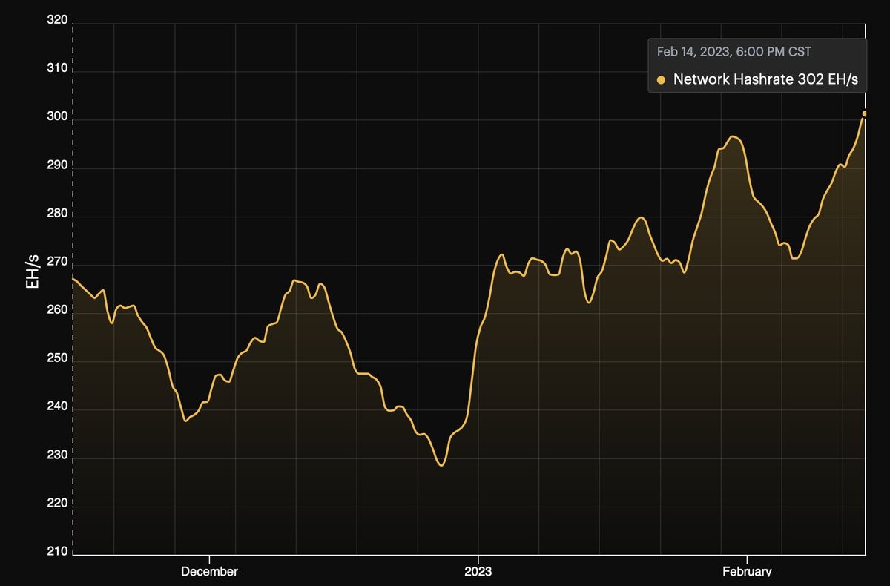Select the 2023 label on x-axis
The image size is (890, 586).
click(478, 571)
